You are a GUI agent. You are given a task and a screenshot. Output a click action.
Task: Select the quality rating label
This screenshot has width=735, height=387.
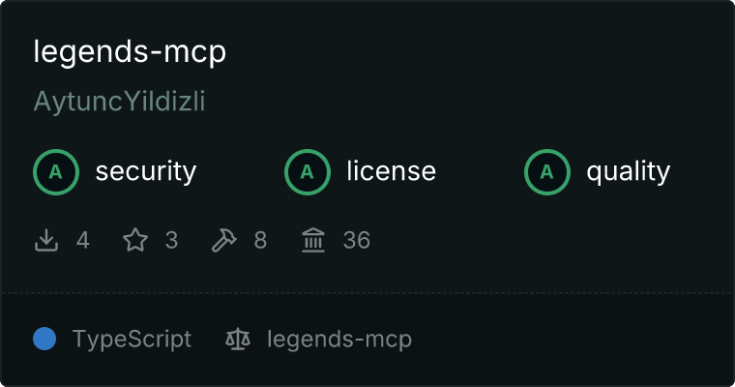tap(629, 171)
